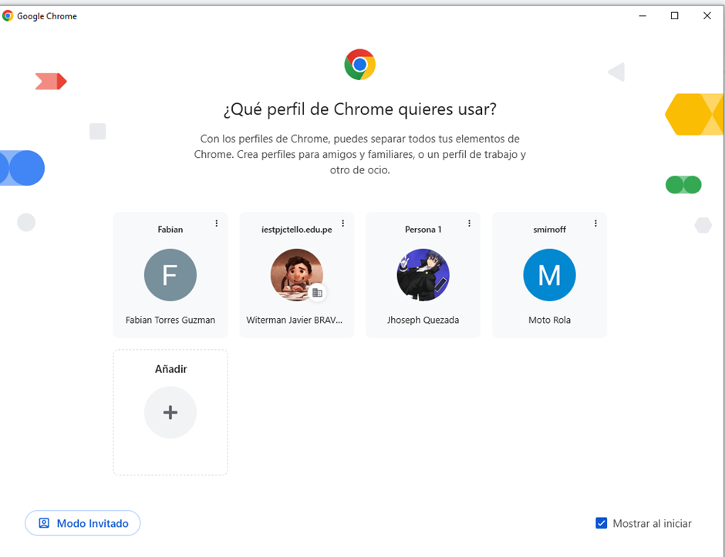
Task: Expand three-dot menu for smirnoff profile
Action: pos(596,223)
